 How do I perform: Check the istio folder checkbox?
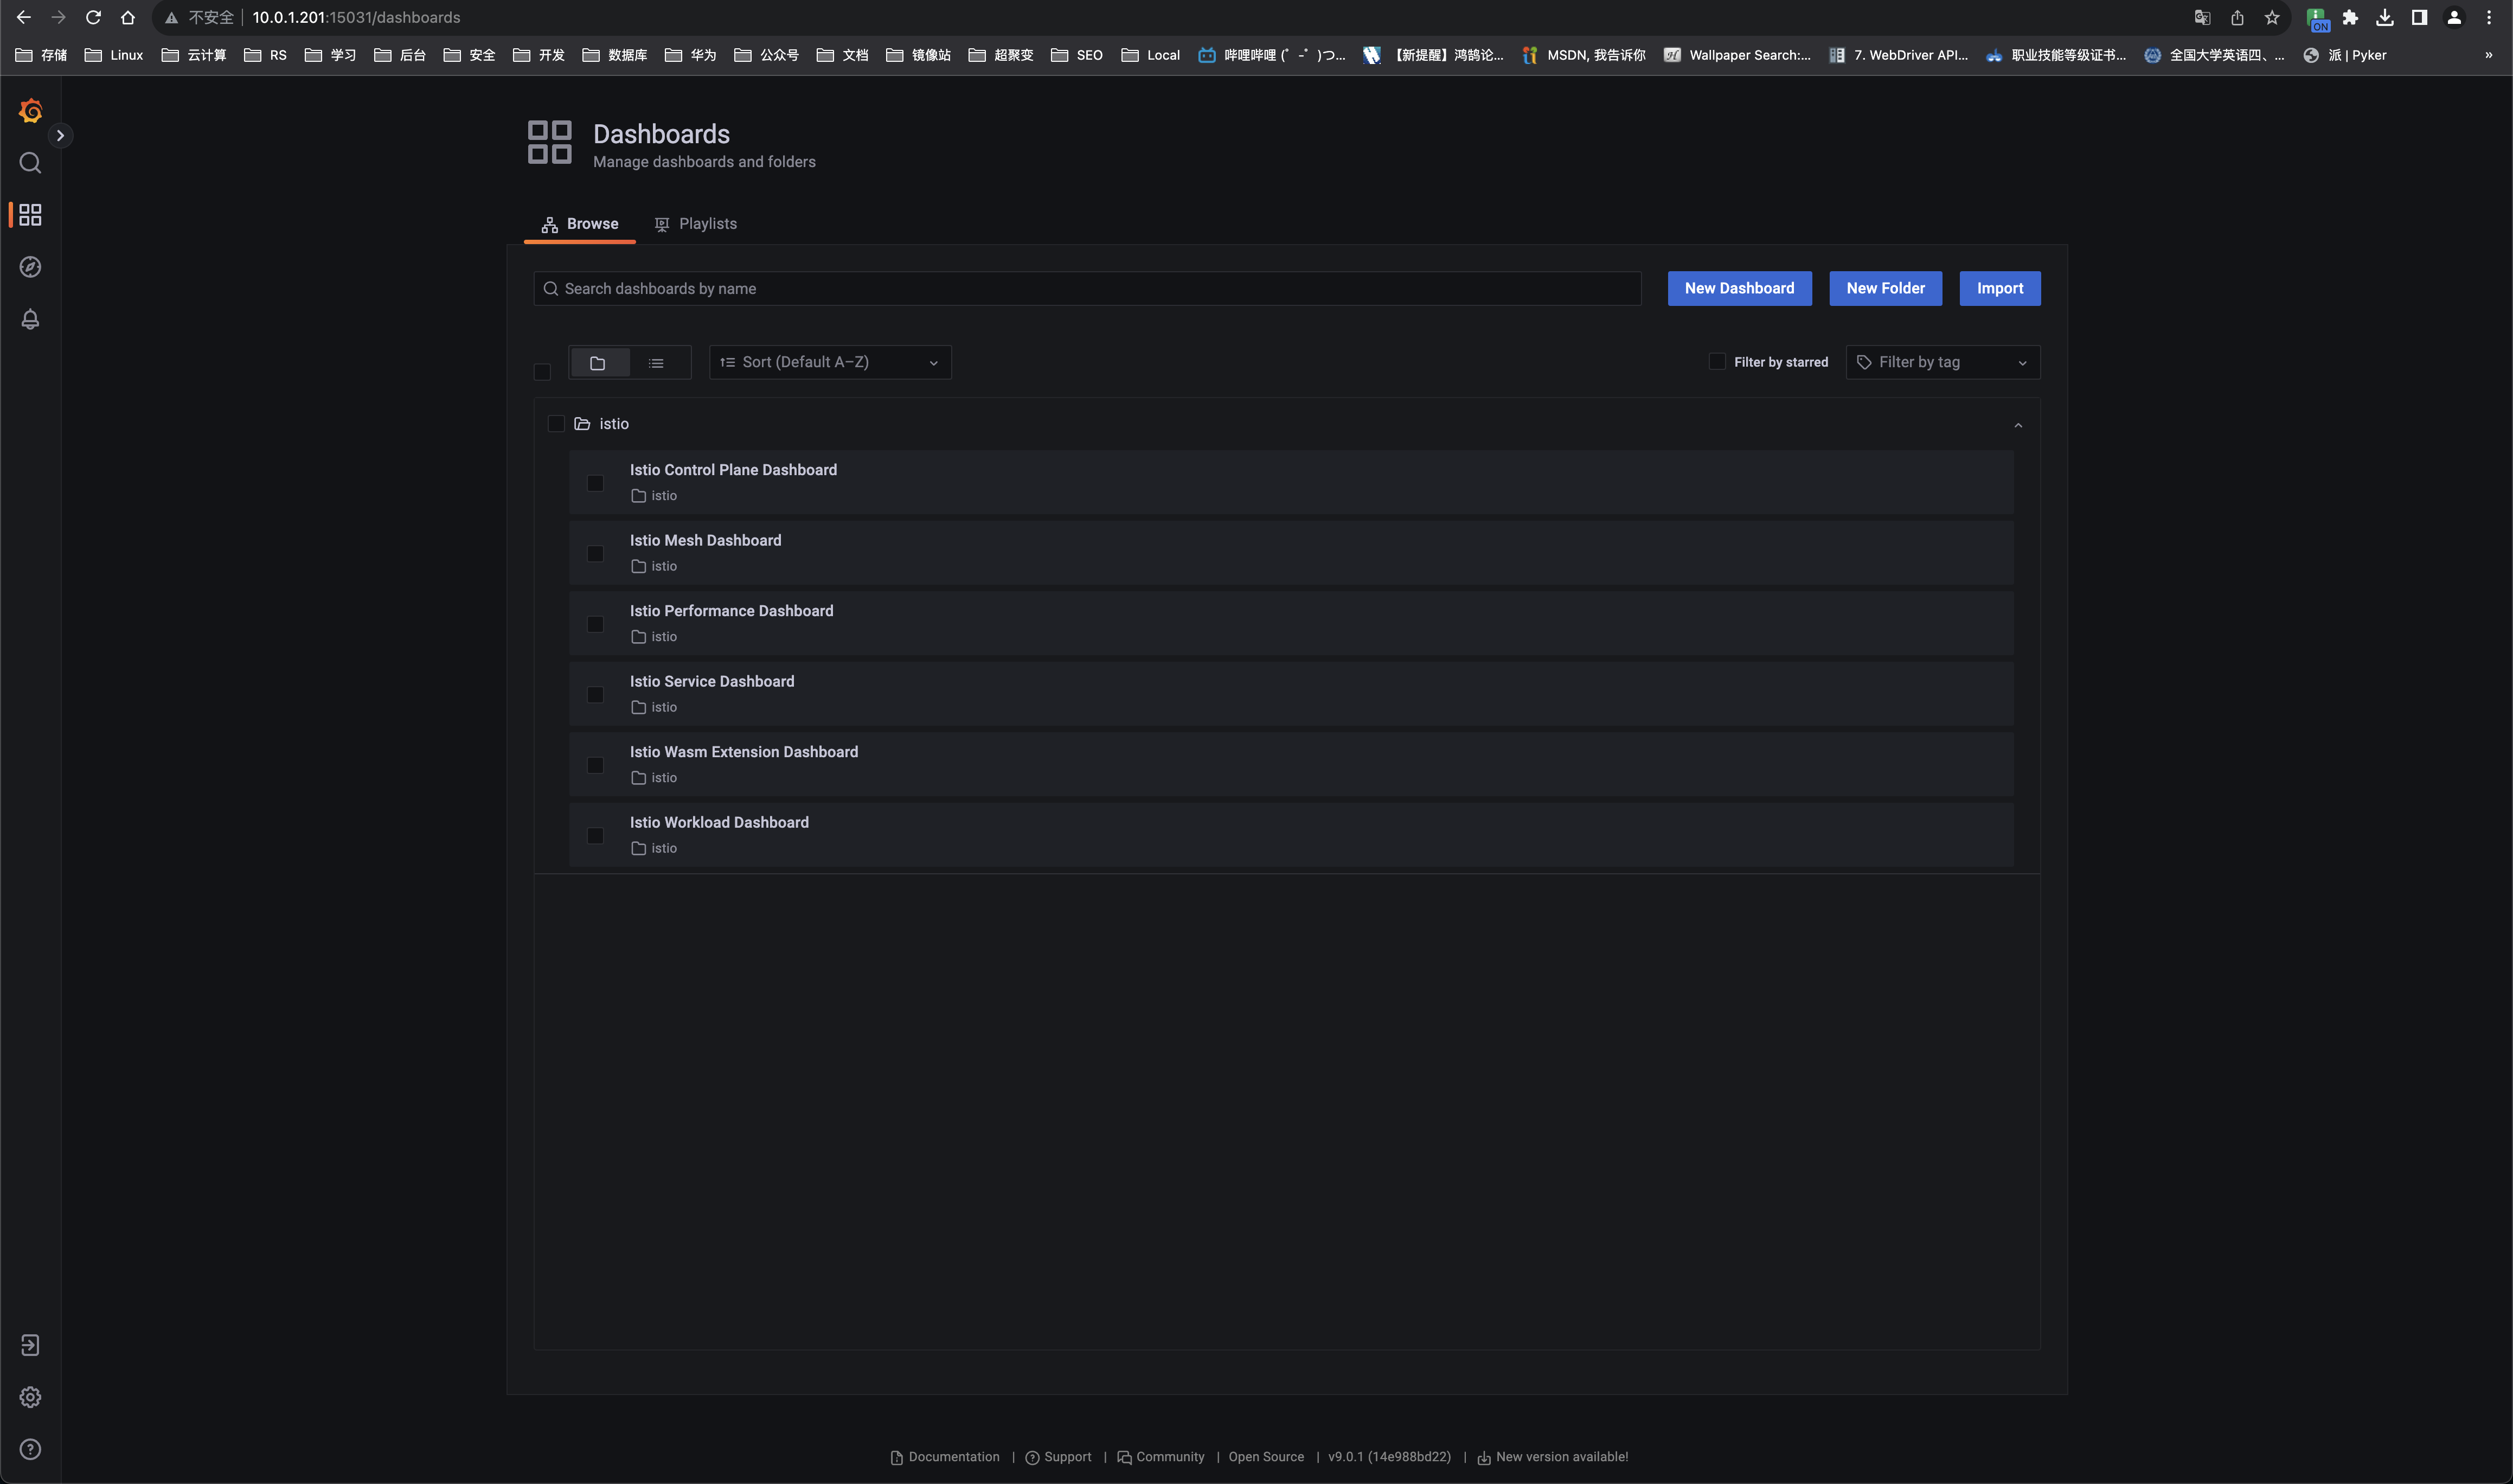[556, 424]
